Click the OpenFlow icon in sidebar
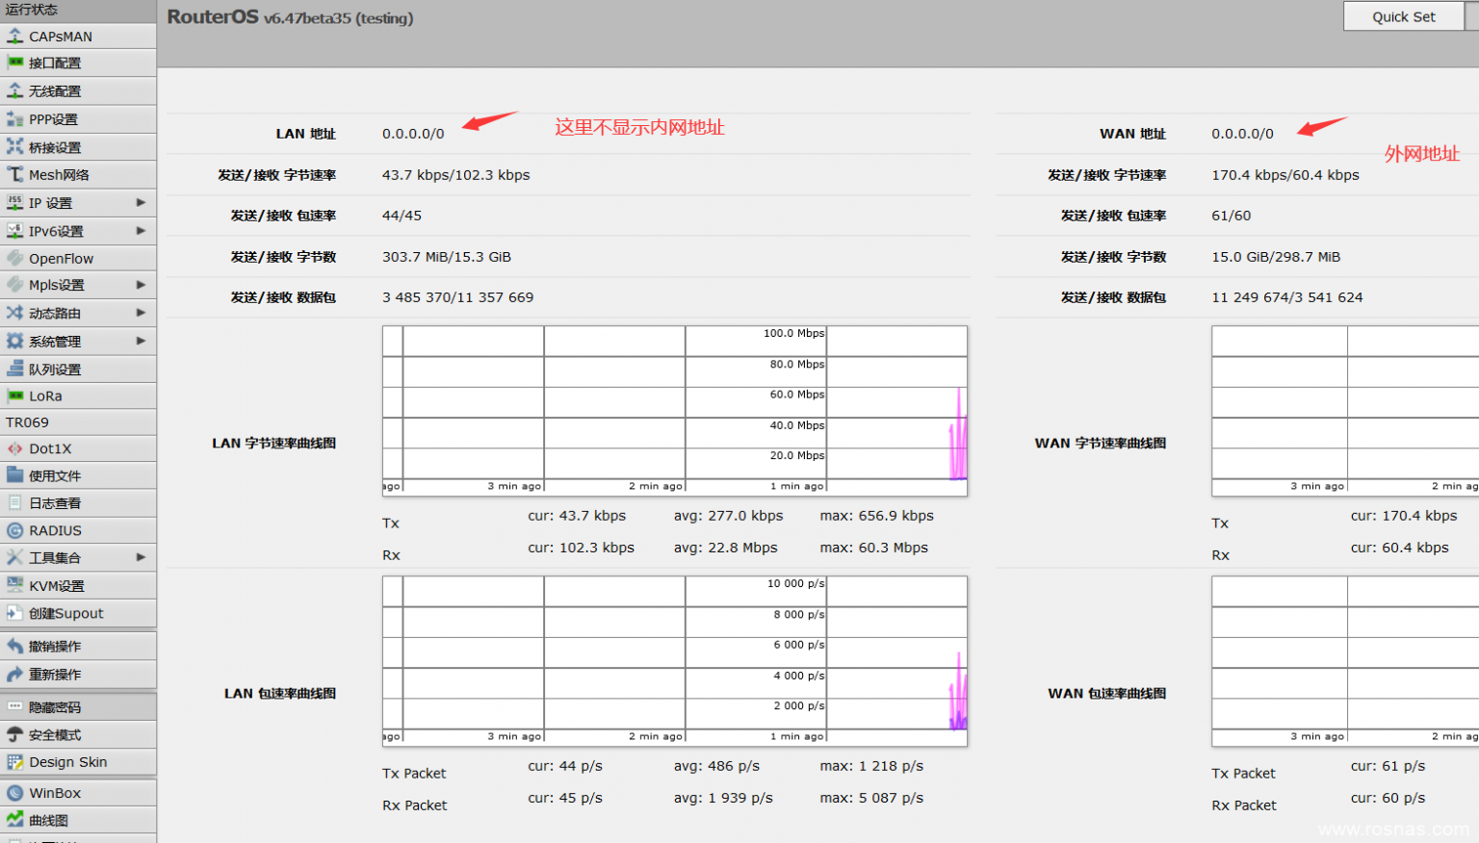Viewport: 1479px width, 843px height. [14, 259]
